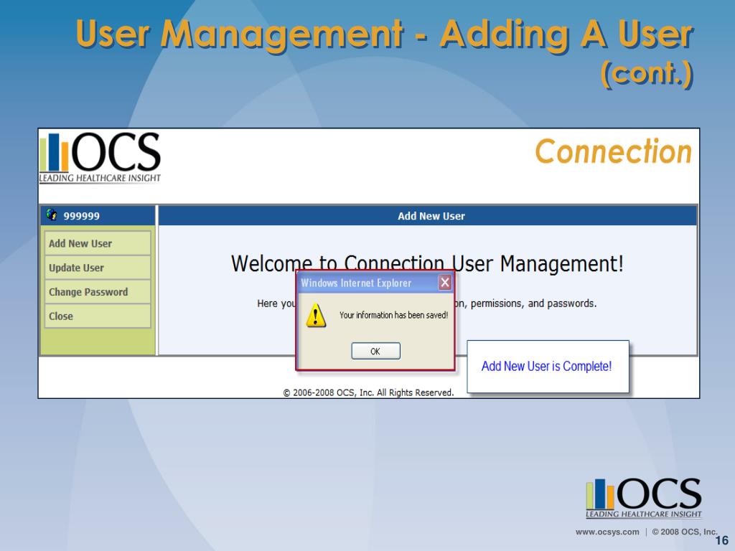Click the OCS logo in slide corner
The image size is (735, 551).
(x=644, y=498)
